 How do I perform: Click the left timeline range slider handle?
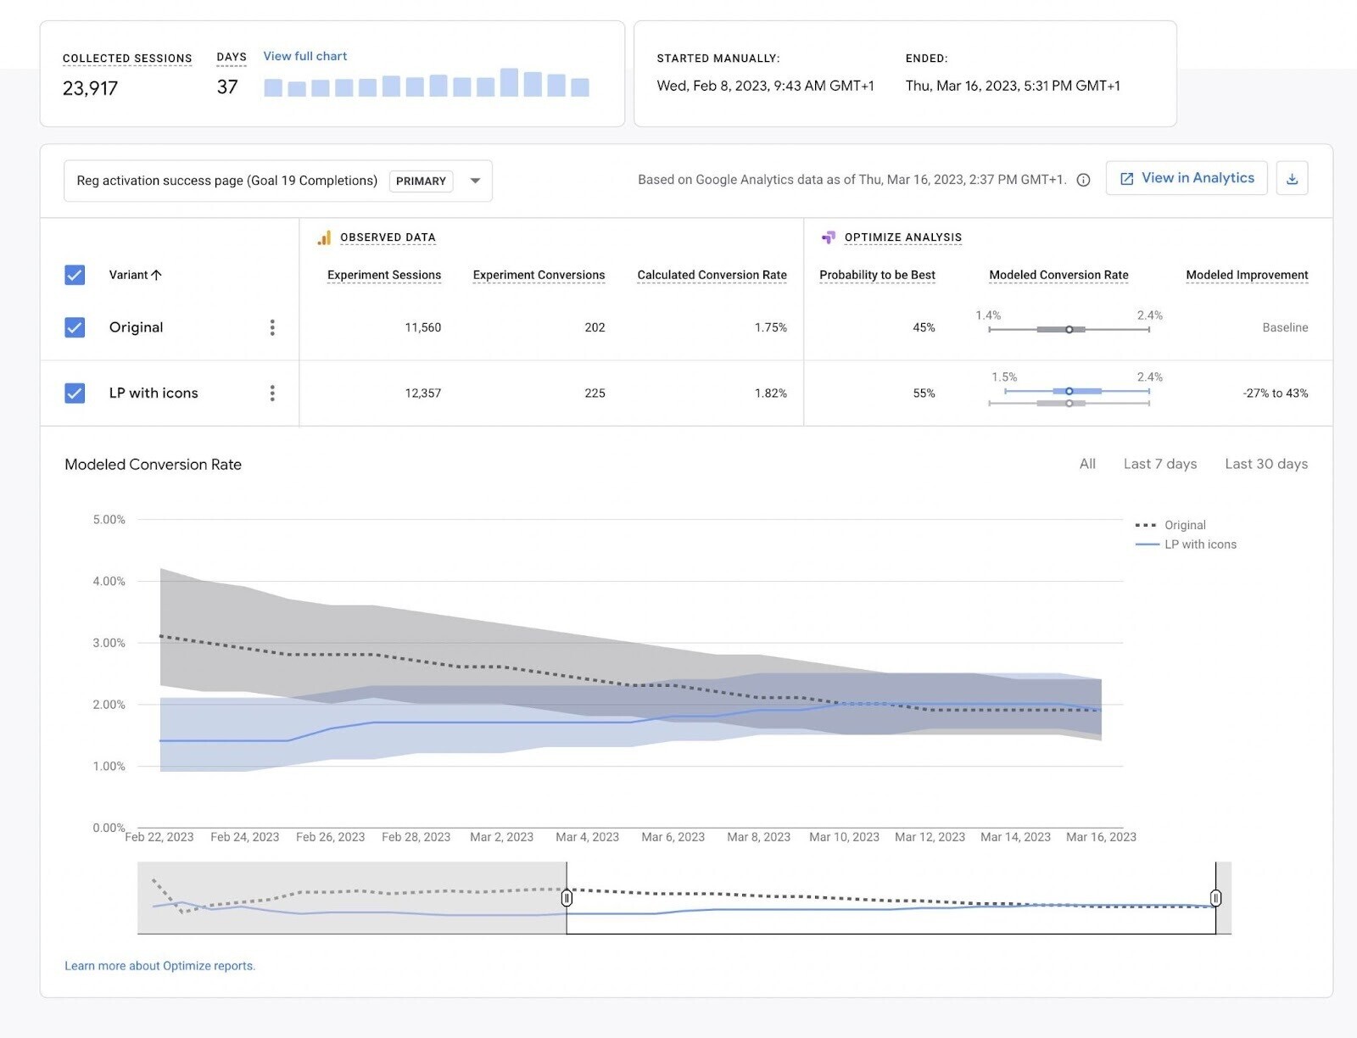(x=567, y=897)
